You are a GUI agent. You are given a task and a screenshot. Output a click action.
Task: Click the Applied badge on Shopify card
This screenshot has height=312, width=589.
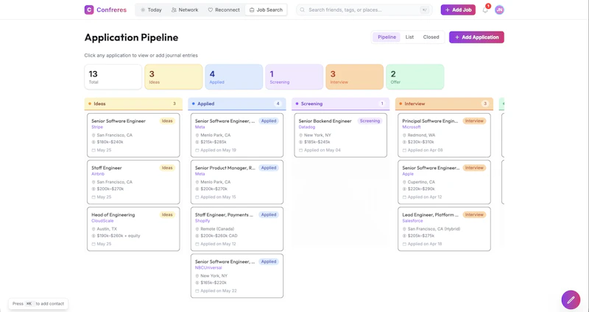(269, 214)
